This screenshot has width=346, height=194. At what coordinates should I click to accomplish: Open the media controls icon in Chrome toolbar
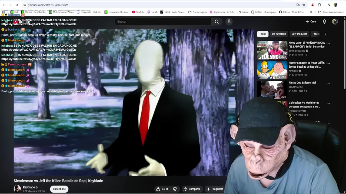329,5
